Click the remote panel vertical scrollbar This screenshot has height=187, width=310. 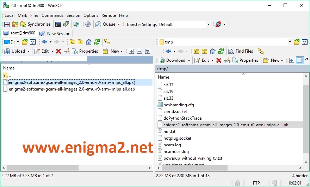pos(306,119)
